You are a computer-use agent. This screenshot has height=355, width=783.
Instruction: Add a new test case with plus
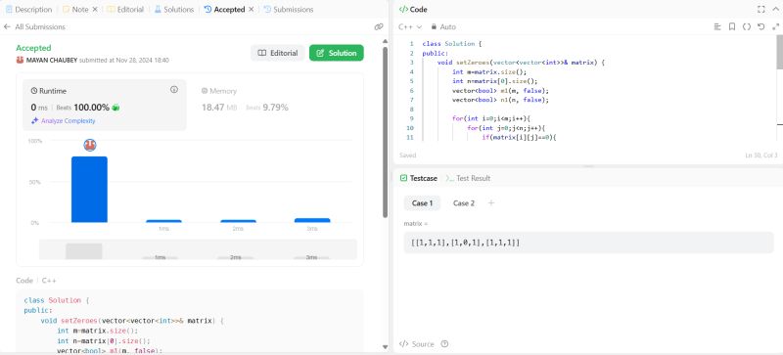coord(491,203)
